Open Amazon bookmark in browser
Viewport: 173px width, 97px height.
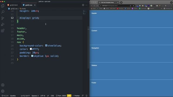(151, 8)
